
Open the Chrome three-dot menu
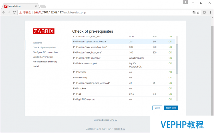211,12
